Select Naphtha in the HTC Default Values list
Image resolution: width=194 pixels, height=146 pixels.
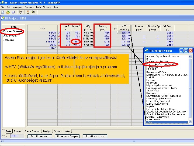tap(151, 107)
